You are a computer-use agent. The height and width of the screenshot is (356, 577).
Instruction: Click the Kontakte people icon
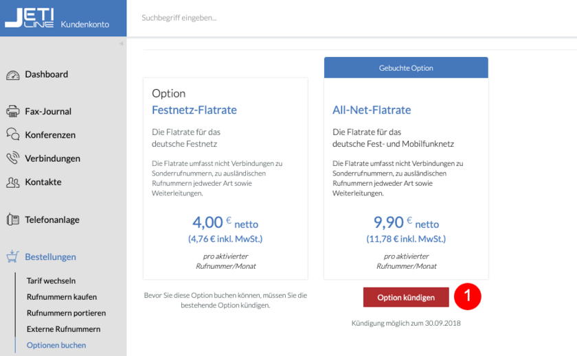13,182
